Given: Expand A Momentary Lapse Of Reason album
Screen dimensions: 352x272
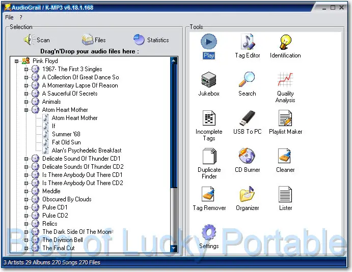Looking at the screenshot, I should [26, 85].
